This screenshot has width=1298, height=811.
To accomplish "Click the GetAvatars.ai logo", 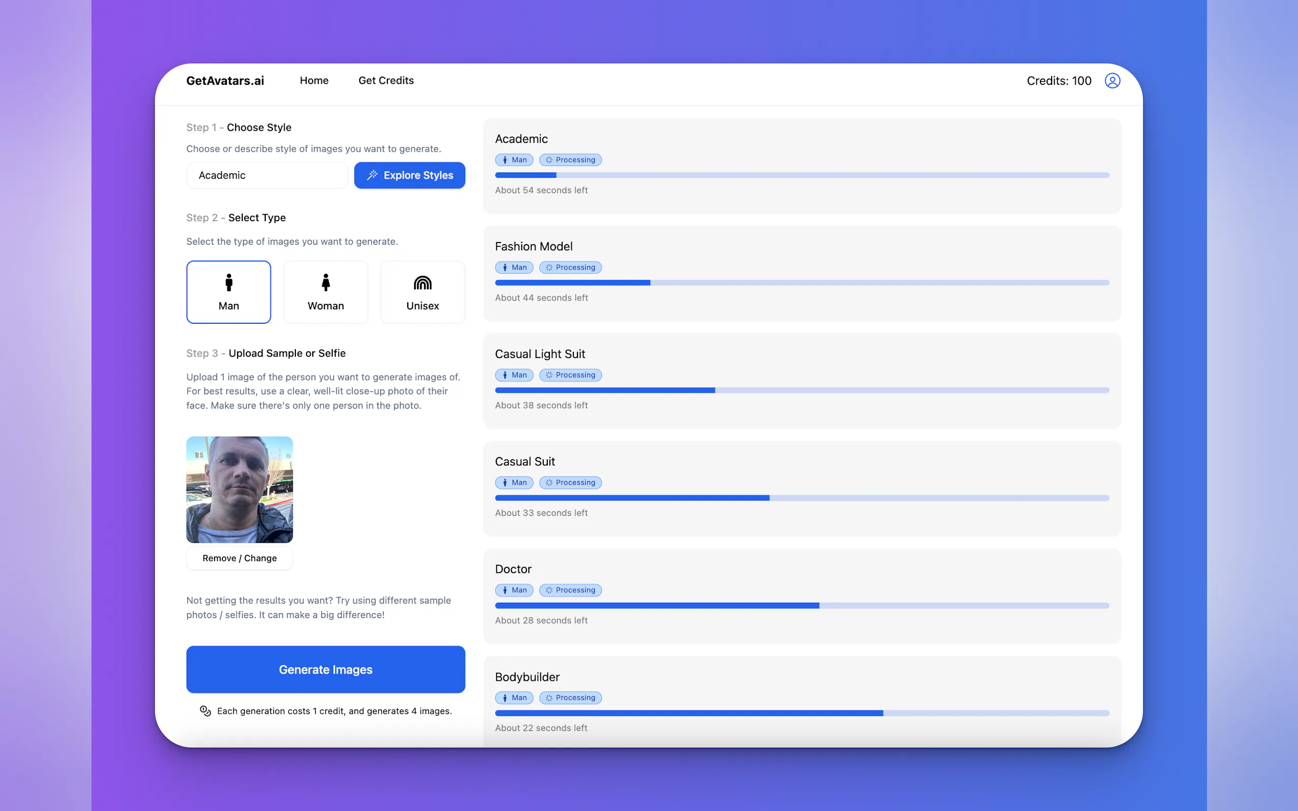I will (225, 81).
